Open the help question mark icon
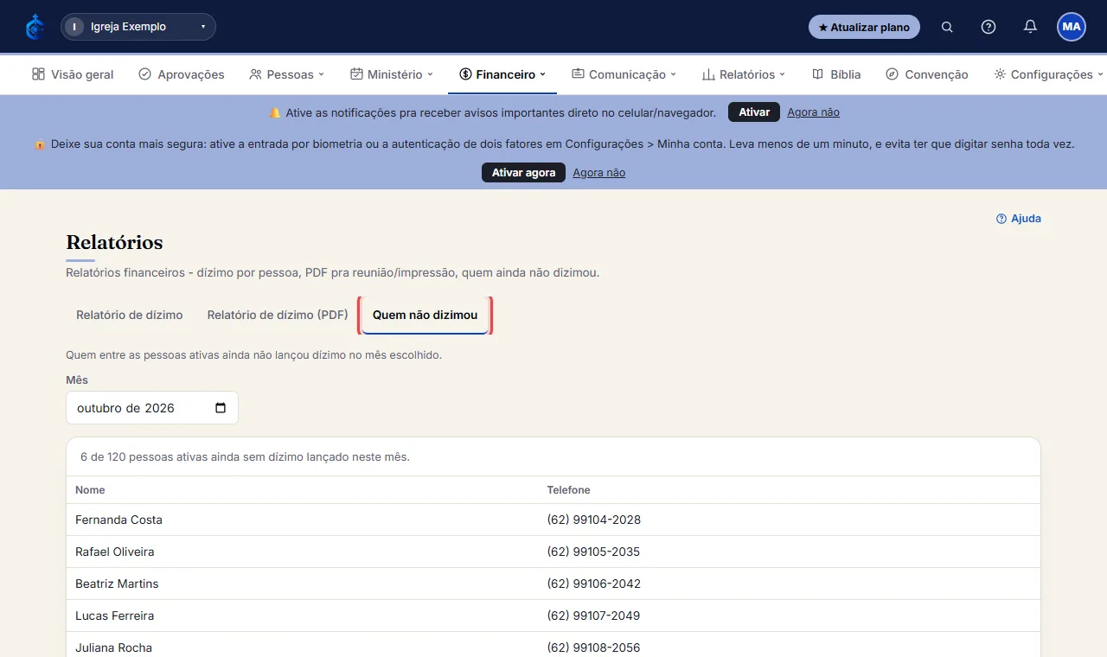 coord(989,27)
